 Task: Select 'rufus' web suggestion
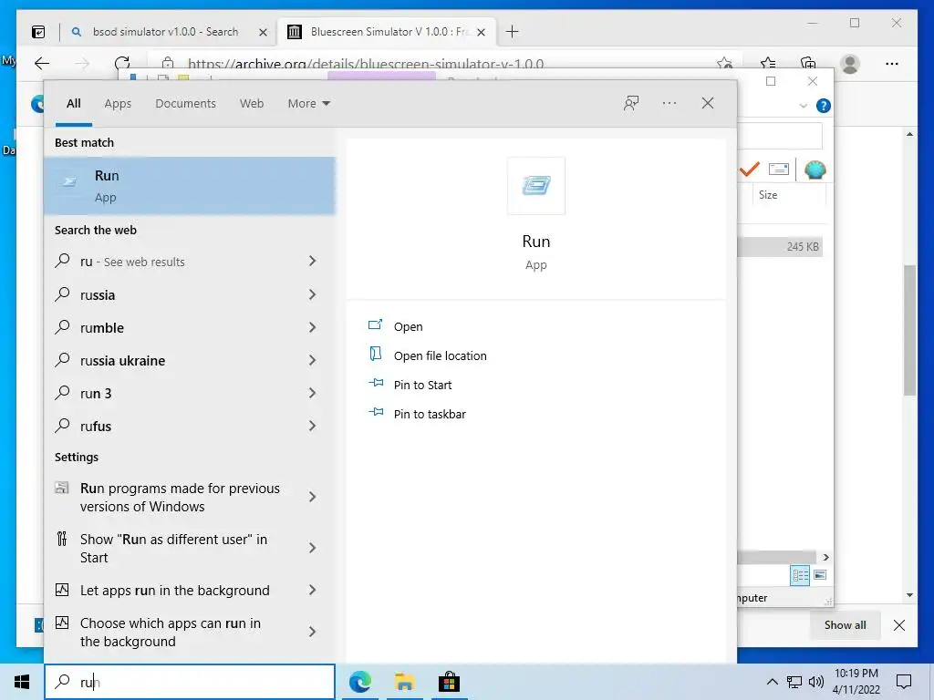(95, 427)
